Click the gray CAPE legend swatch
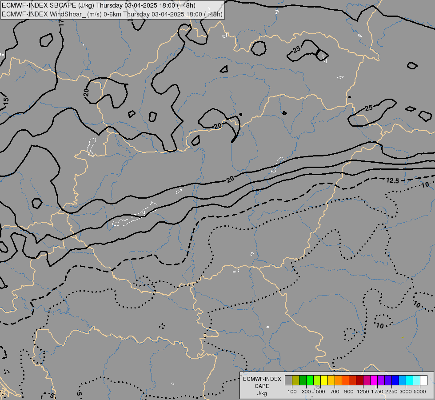Viewport: 435px width, 400px height. [288, 380]
